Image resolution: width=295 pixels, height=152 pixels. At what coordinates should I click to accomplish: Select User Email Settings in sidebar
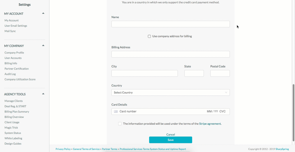pos(16,26)
